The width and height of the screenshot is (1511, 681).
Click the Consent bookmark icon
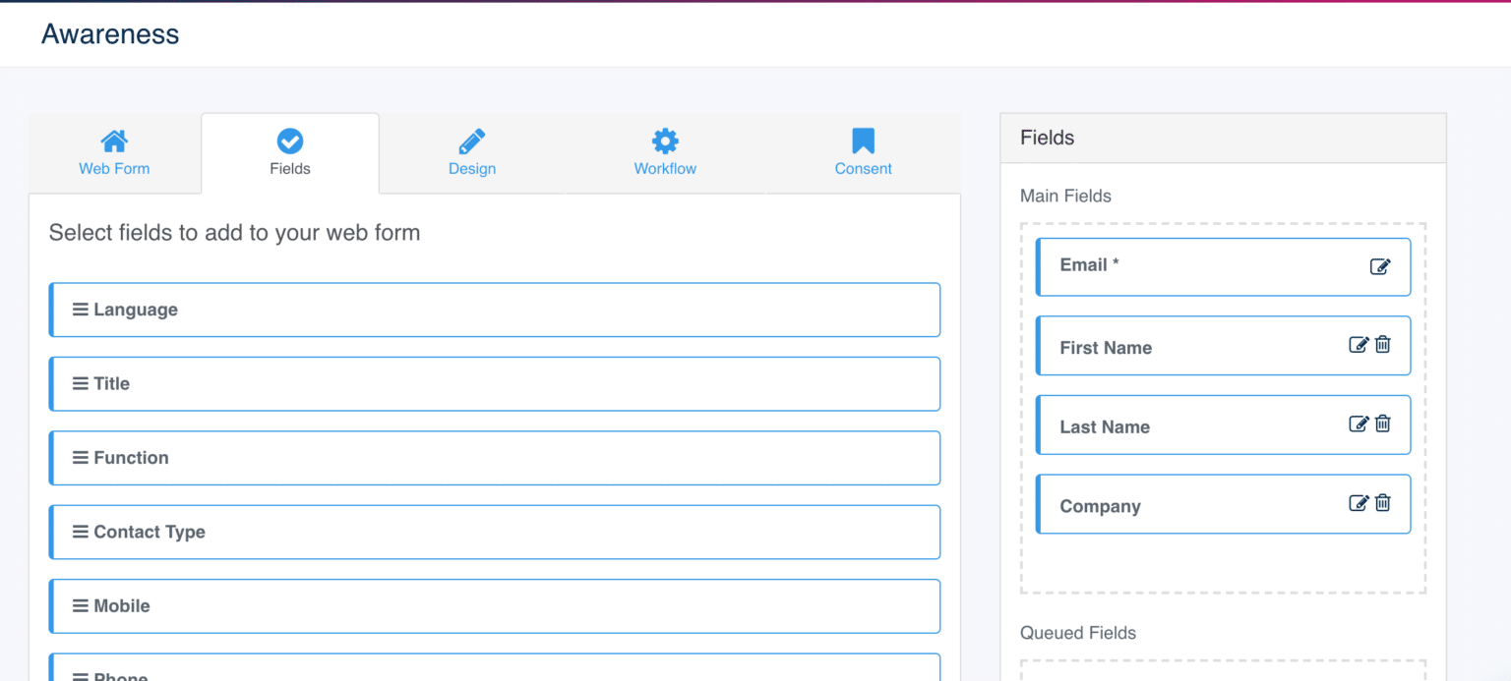(863, 140)
